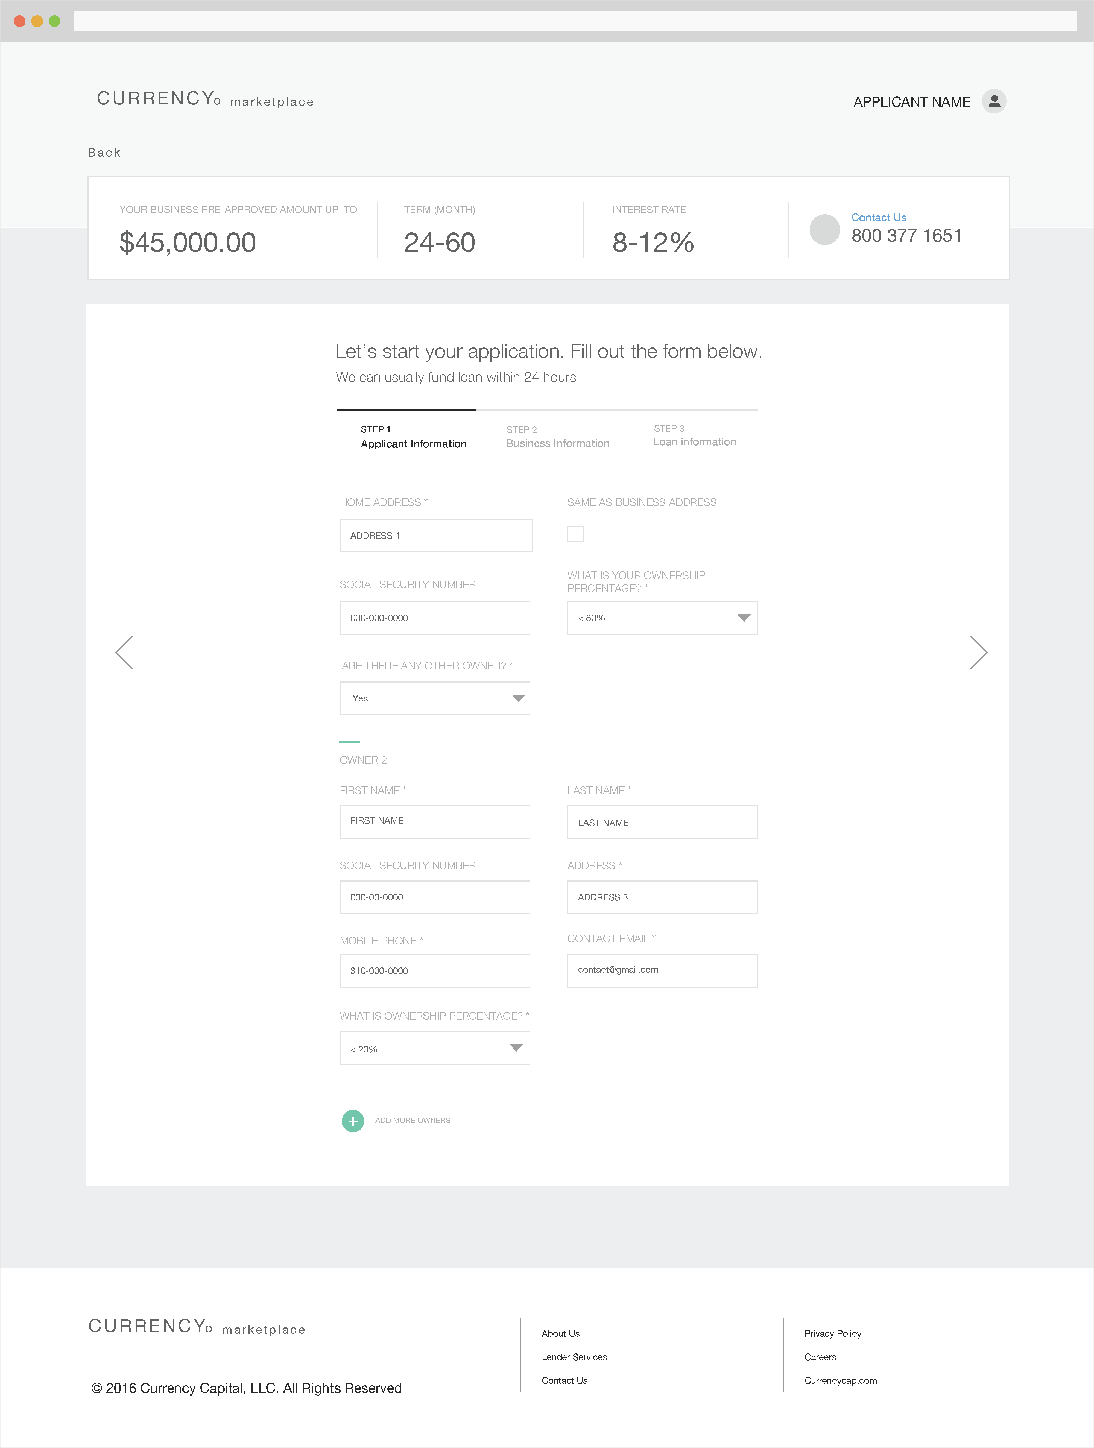Image resolution: width=1094 pixels, height=1448 pixels.
Task: Click the left carousel arrow
Action: pos(125,652)
